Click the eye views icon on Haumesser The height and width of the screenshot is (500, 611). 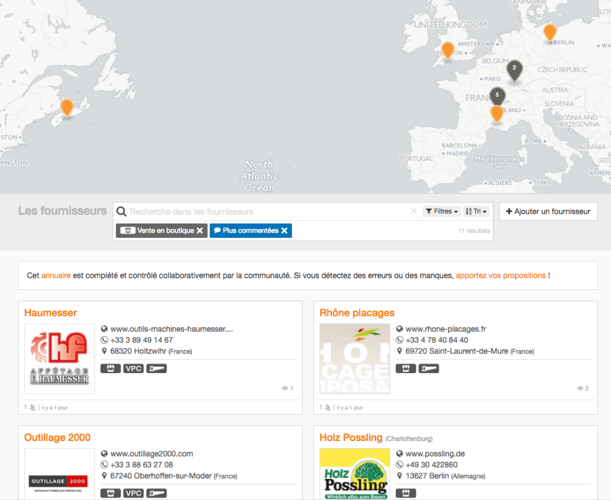pos(285,389)
